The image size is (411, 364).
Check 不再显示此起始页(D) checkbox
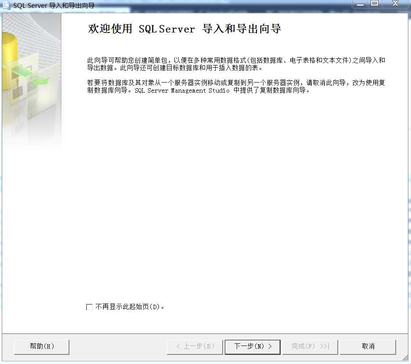click(x=90, y=307)
